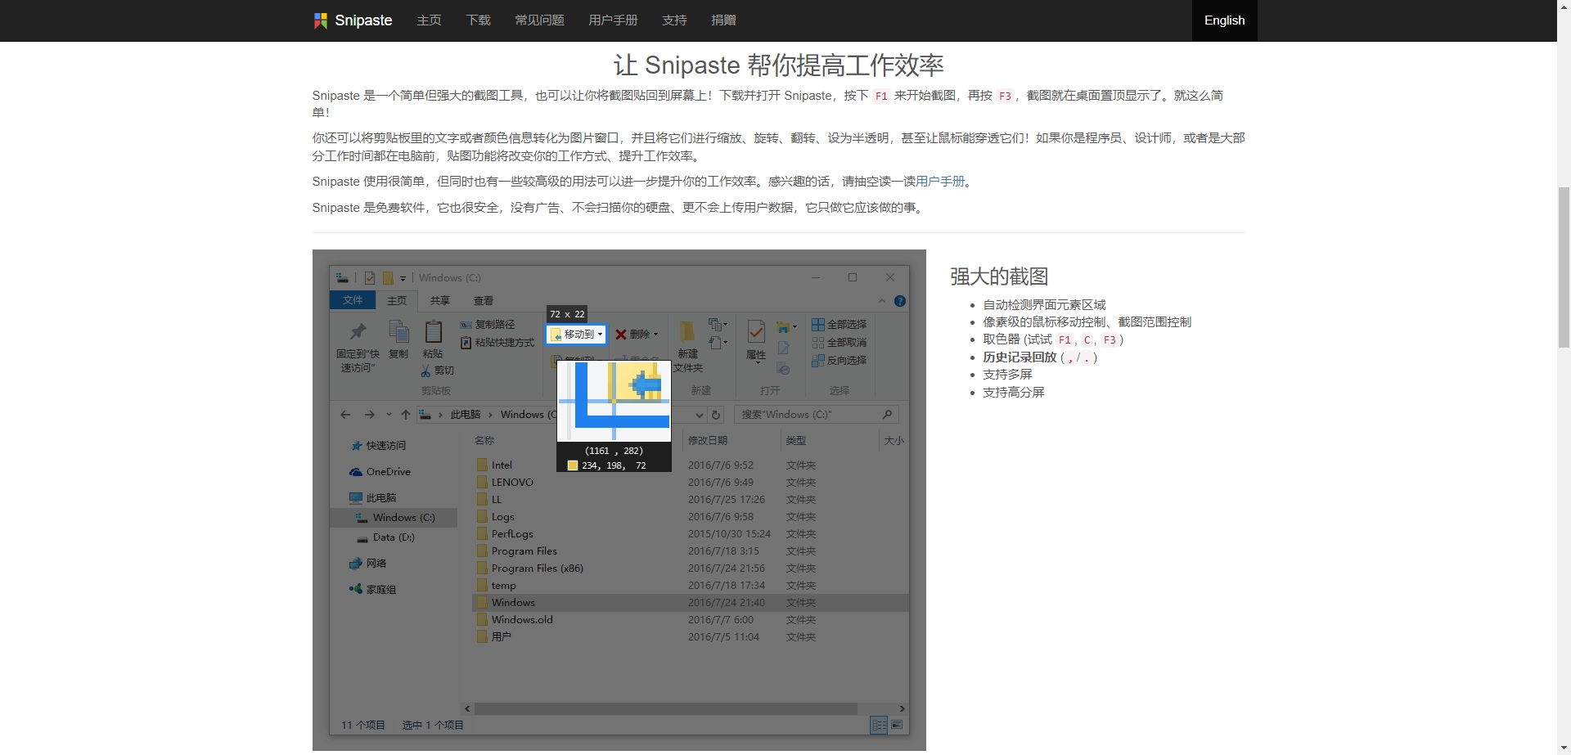Viewport: 1571px width, 755px height.
Task: Click the bullet text 自动检测界面元素区域
Action: coord(1044,305)
